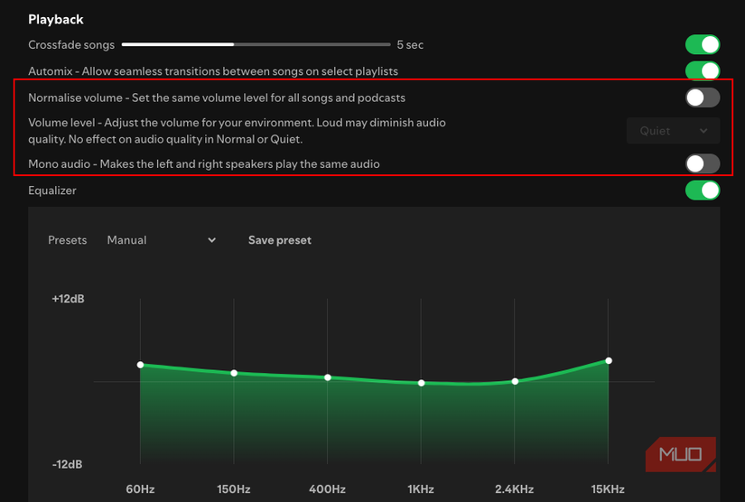Viewport: 745px width, 502px height.
Task: Click the Save preset button
Action: tap(280, 240)
